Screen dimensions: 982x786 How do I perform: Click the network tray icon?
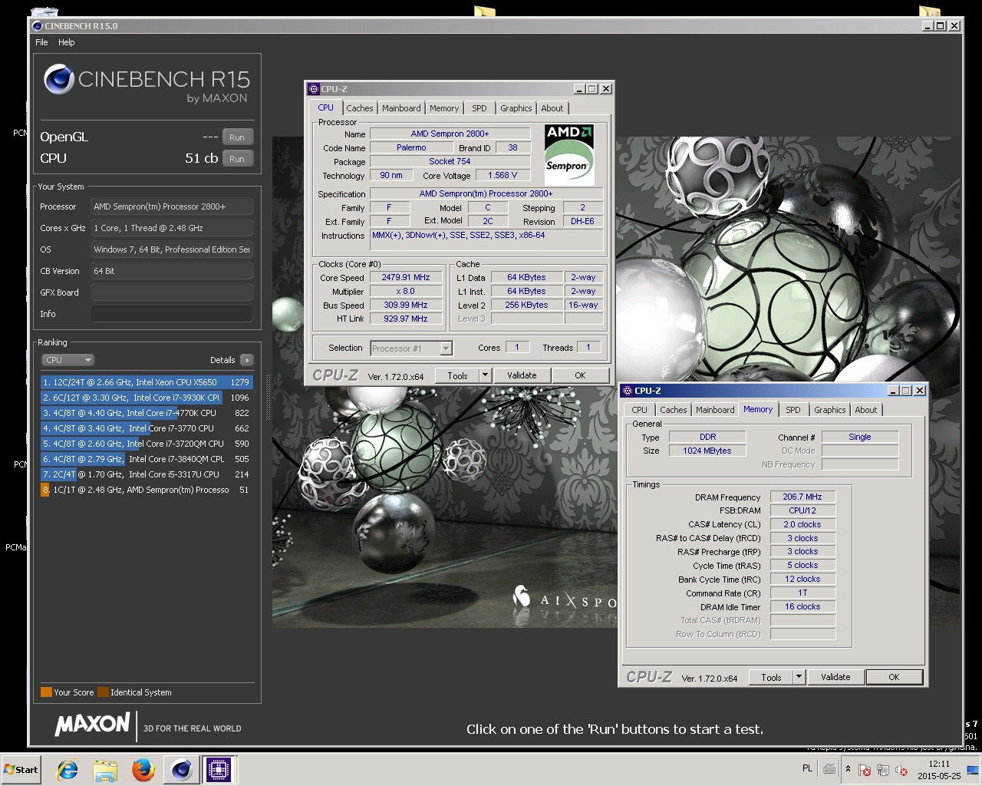coord(883,770)
